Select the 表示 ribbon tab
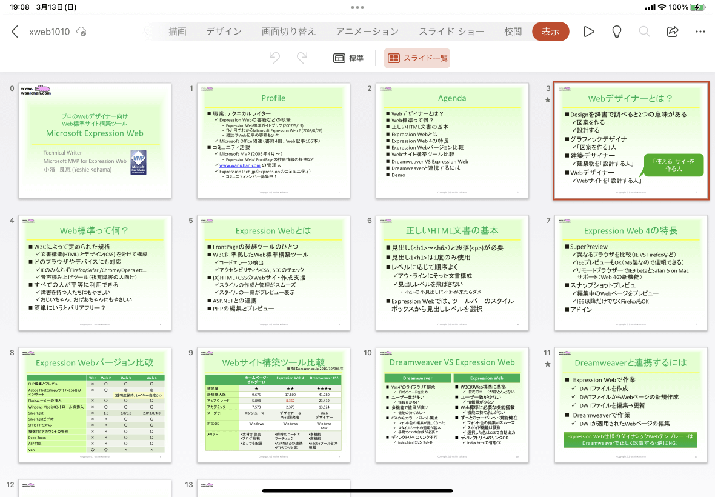 tap(550, 31)
